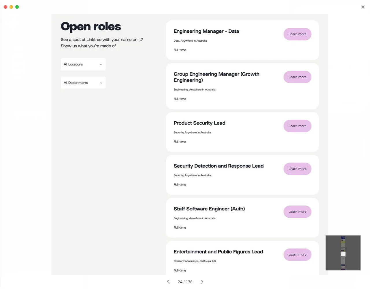Click the page overview minimap thumbnail
This screenshot has width=370, height=289.
coord(343,253)
